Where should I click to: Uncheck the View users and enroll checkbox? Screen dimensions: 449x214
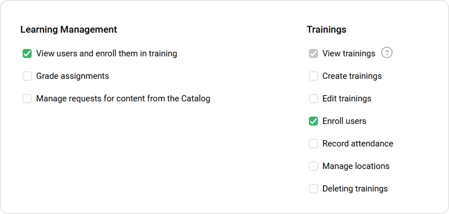(x=27, y=53)
